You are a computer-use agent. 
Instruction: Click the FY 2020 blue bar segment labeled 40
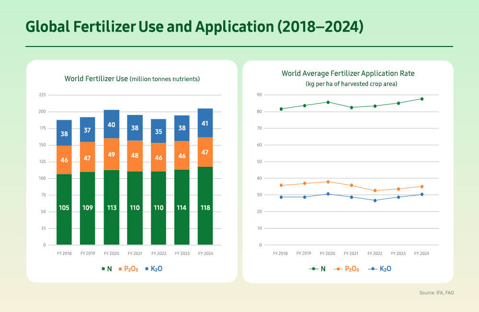[111, 124]
